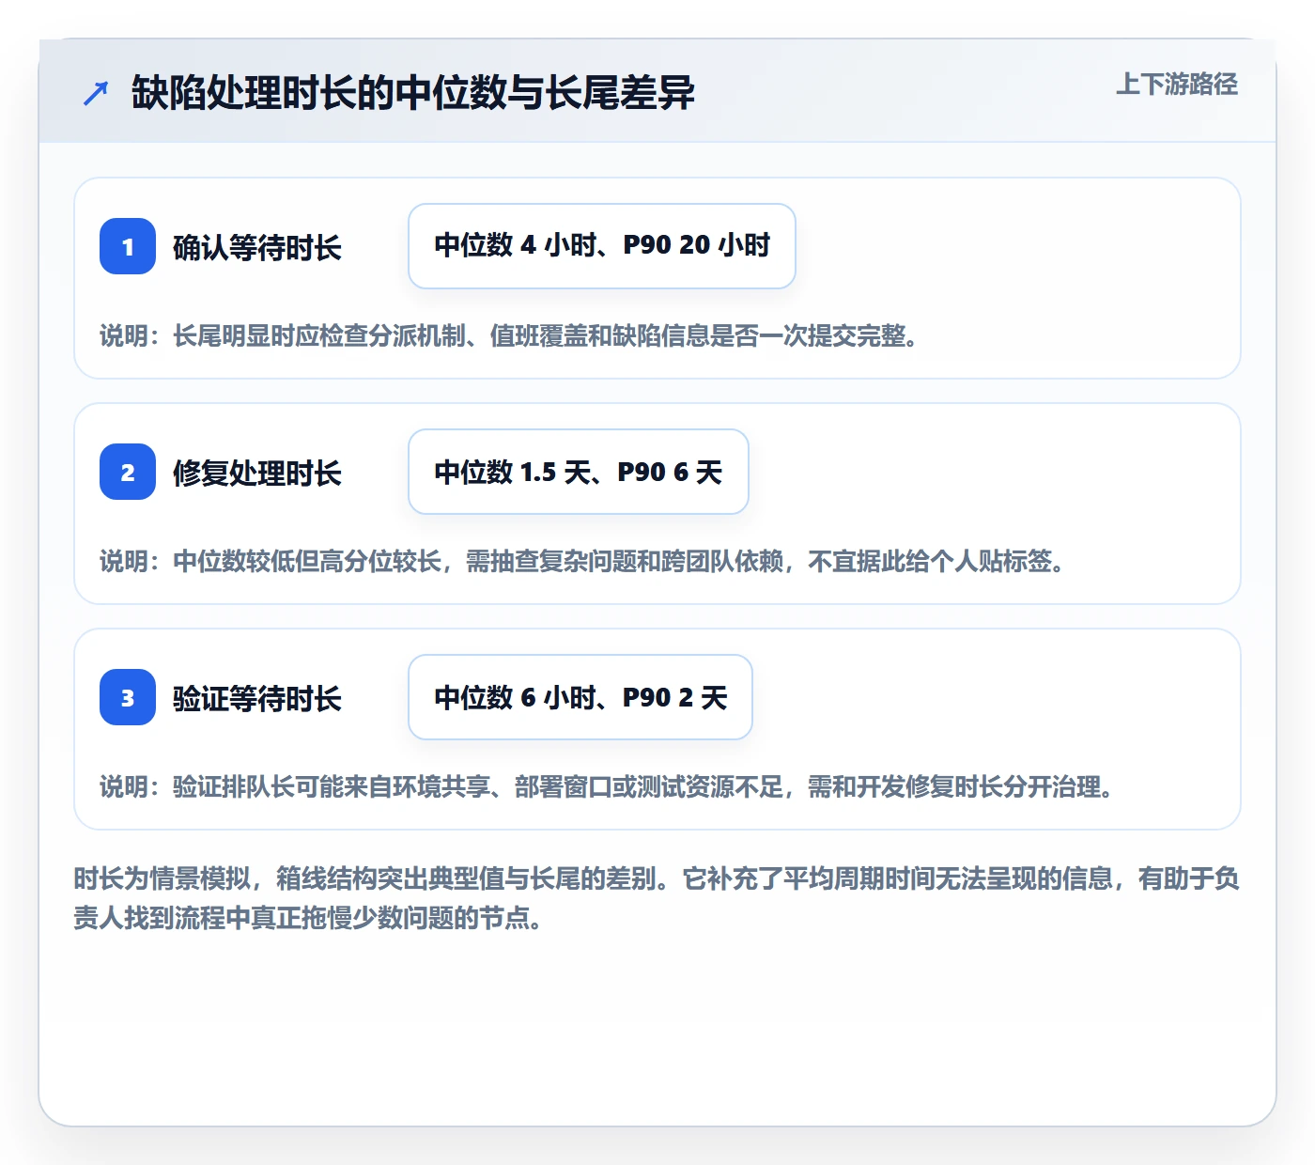
Task: Click the trending arrow icon beside the title
Action: click(96, 93)
